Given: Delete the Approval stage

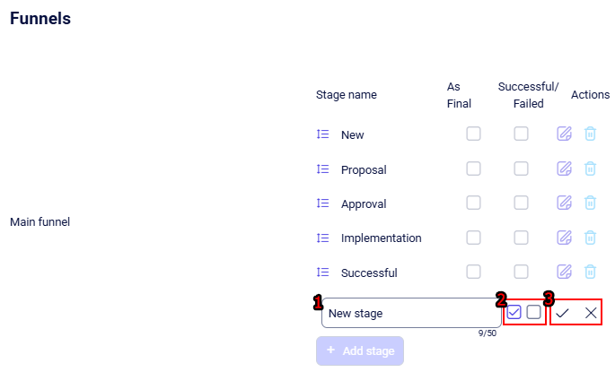Looking at the screenshot, I should pyautogui.click(x=590, y=203).
